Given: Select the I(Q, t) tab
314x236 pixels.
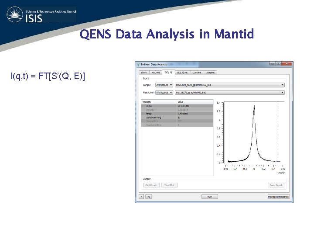Looking at the screenshot, I should 168,72.
